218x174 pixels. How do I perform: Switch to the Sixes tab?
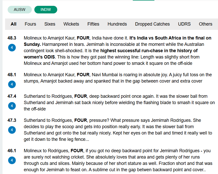(50, 24)
